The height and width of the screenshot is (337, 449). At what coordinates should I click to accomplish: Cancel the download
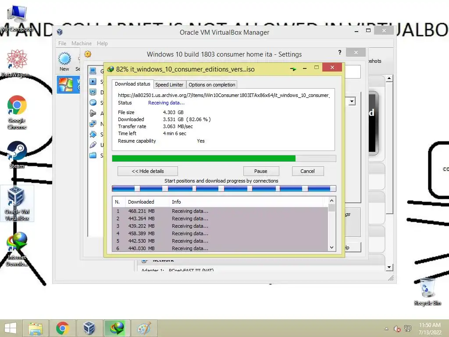[x=307, y=171]
